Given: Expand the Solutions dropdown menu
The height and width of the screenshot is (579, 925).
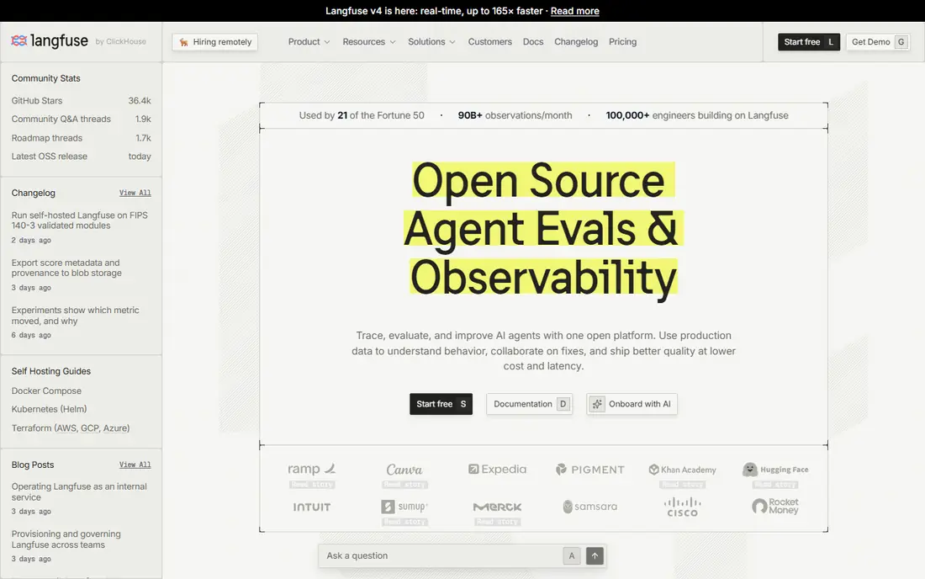Looking at the screenshot, I should click(431, 42).
